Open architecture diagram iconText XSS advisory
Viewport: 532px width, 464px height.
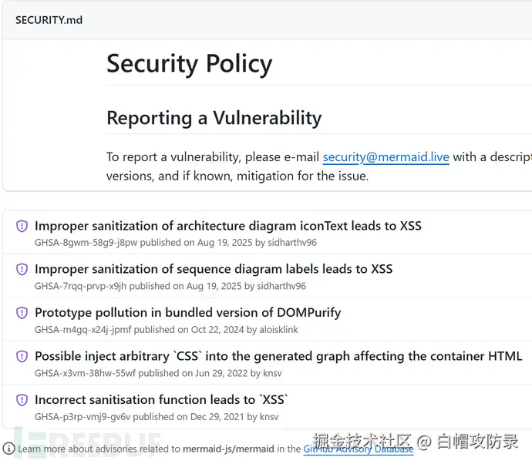tap(227, 226)
